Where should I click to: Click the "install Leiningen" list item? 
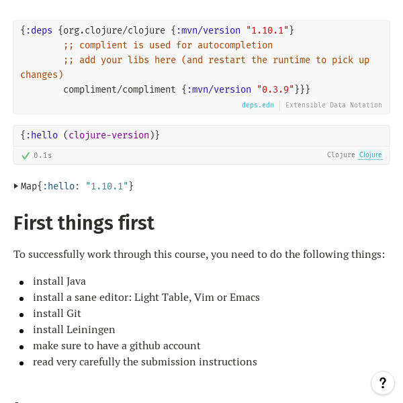[x=74, y=330]
